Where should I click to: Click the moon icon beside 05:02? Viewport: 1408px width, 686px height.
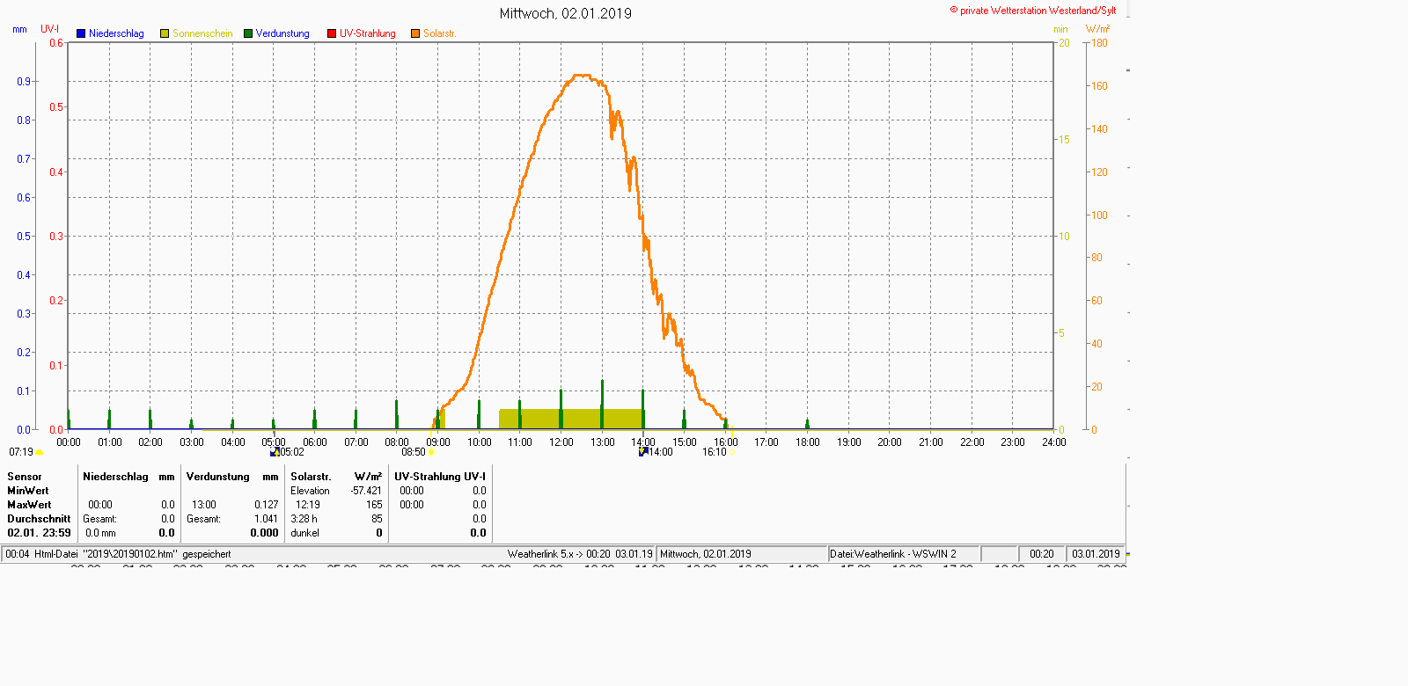tap(275, 452)
